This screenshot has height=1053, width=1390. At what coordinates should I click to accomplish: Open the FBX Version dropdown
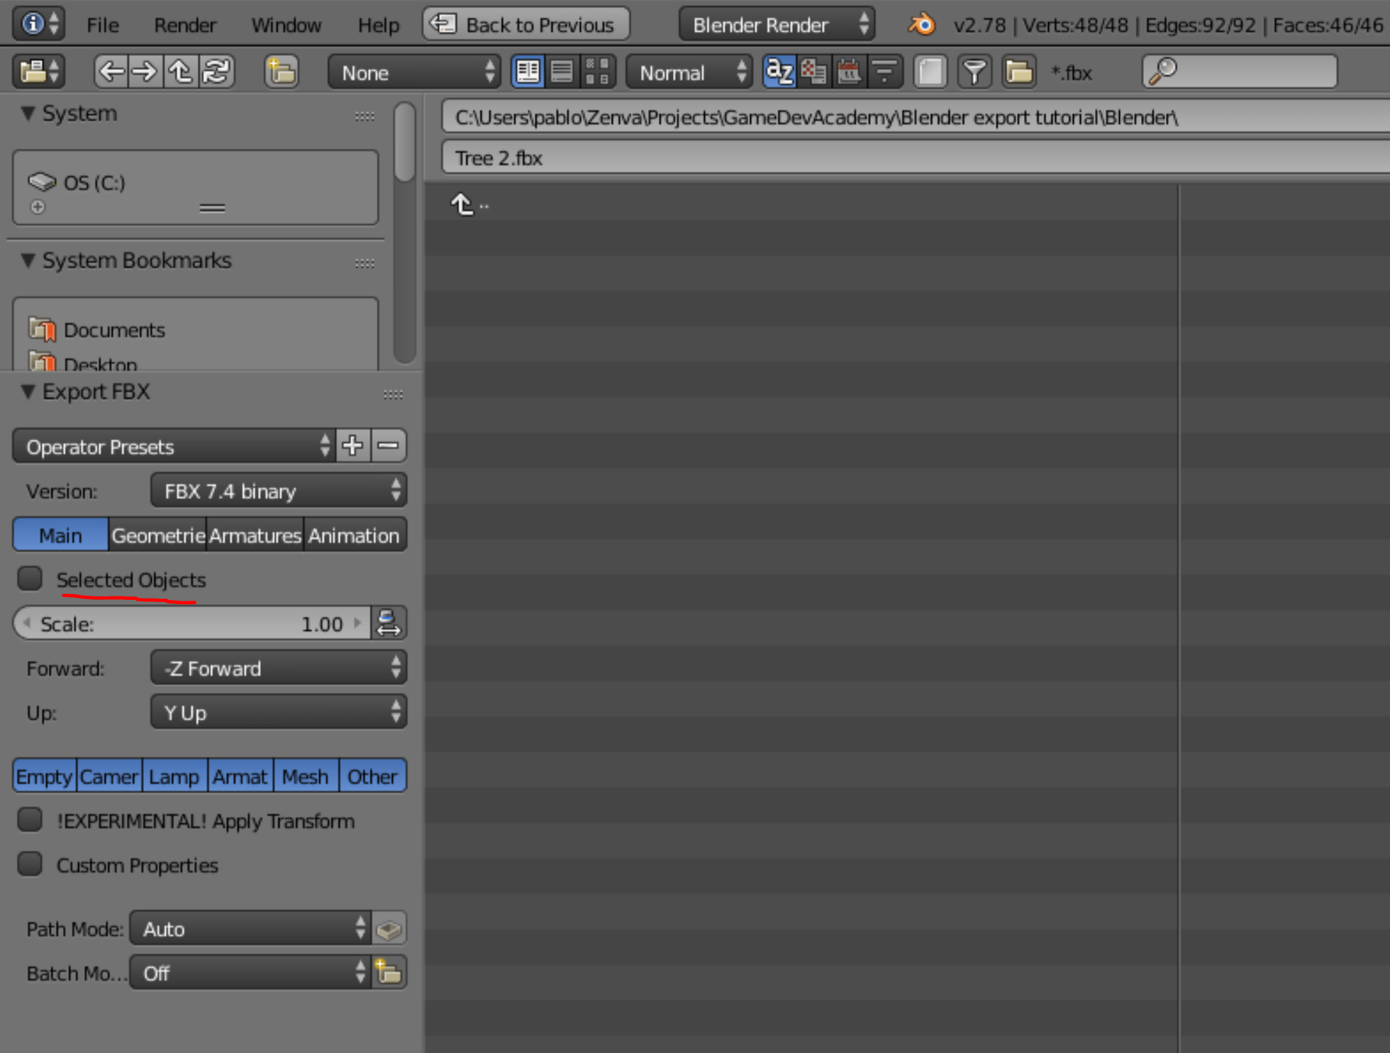[278, 490]
